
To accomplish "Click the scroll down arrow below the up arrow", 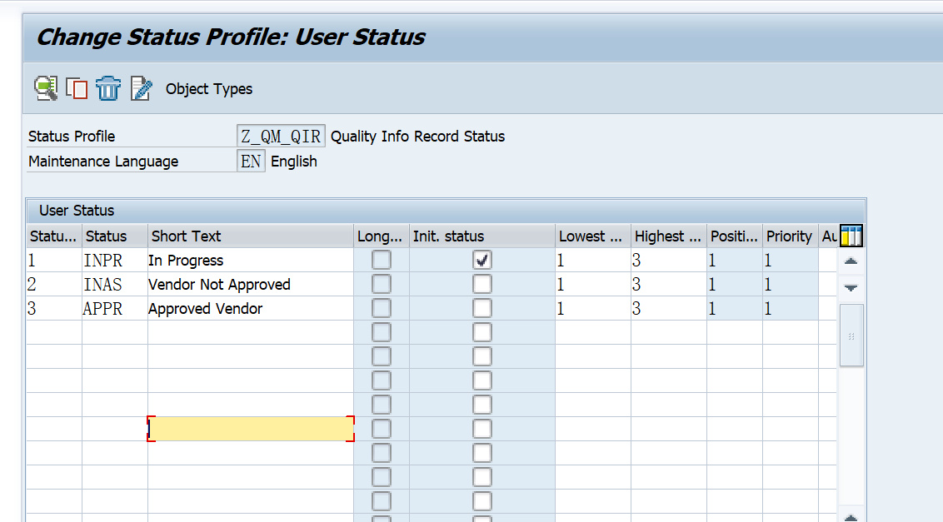I will 851,287.
